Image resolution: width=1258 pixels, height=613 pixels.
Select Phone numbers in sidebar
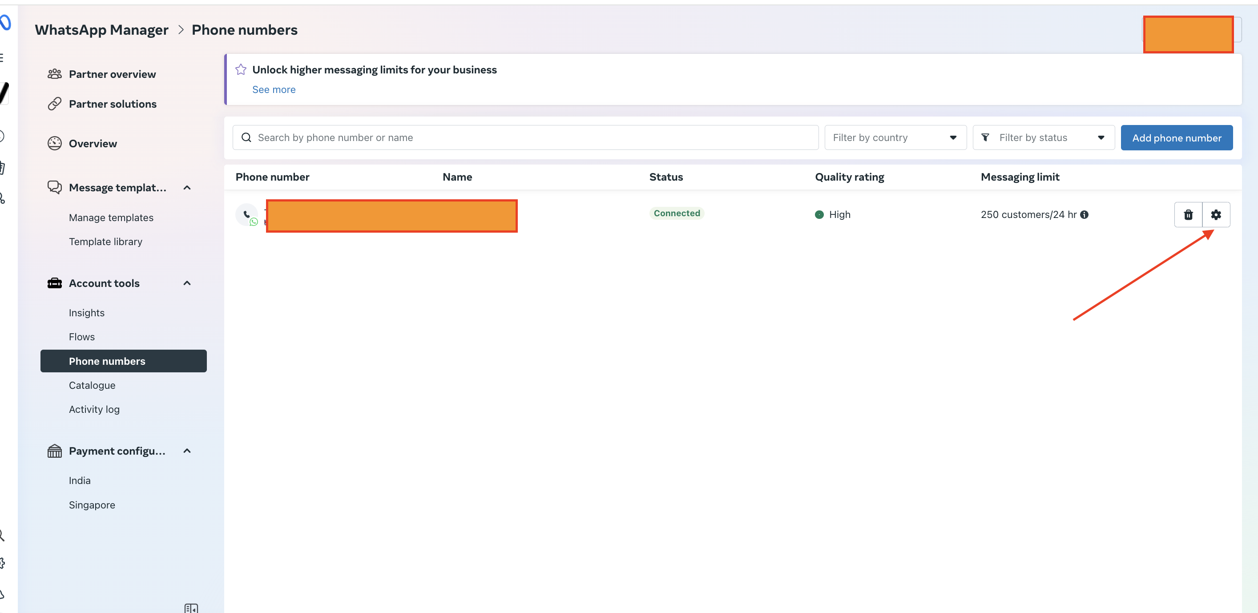[x=124, y=361]
